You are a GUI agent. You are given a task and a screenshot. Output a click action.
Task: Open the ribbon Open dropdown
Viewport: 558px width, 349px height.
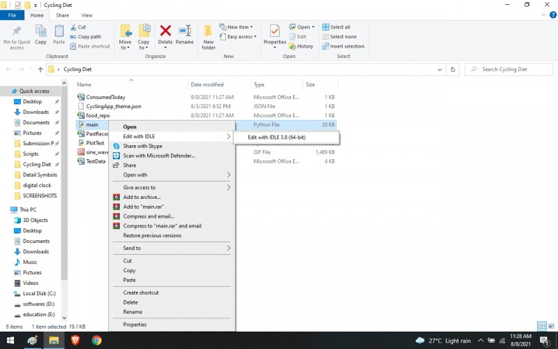[302, 27]
